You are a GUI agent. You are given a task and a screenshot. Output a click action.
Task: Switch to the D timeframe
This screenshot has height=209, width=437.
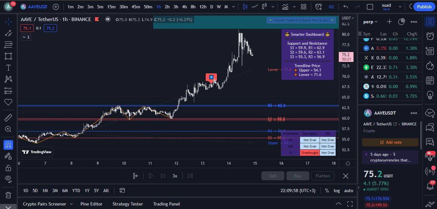tap(212, 7)
